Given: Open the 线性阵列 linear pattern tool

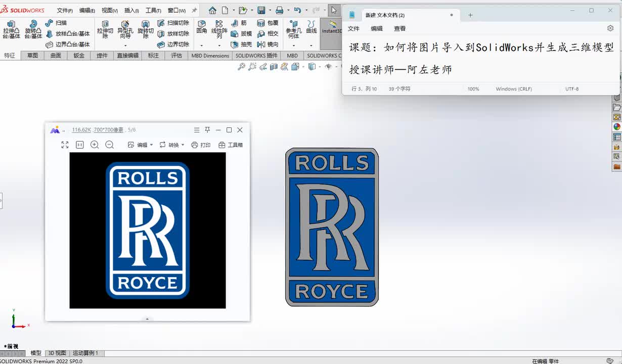Looking at the screenshot, I should [219, 30].
